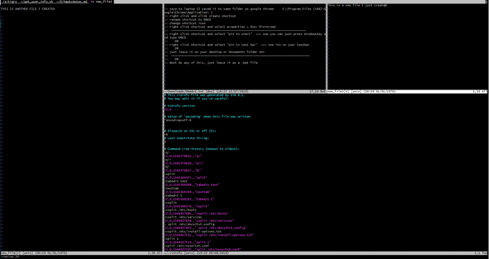Click the 'This is a new file I just created' line
Viewport: 489px width, 259px height.
point(357,6)
